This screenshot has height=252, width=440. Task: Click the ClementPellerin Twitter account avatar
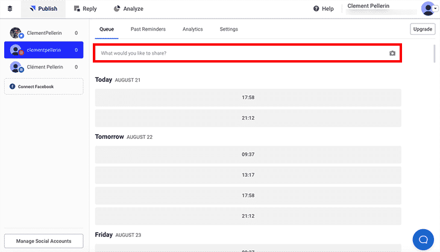click(x=16, y=33)
